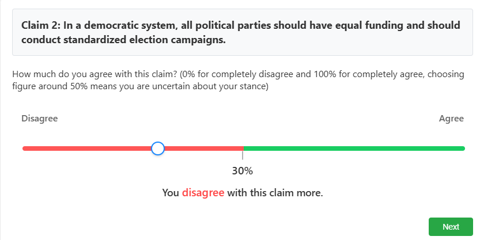Screen dimensions: 480x240
Task: Click the far right end of the green track
Action: [x=462, y=148]
